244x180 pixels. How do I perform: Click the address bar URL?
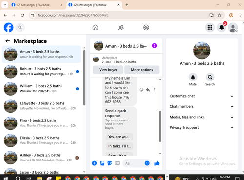pos(73,15)
